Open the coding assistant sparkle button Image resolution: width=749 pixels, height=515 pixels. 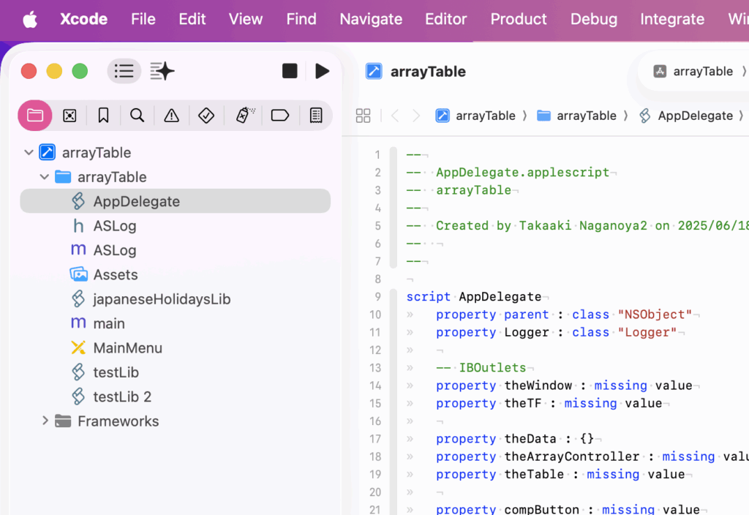(162, 71)
